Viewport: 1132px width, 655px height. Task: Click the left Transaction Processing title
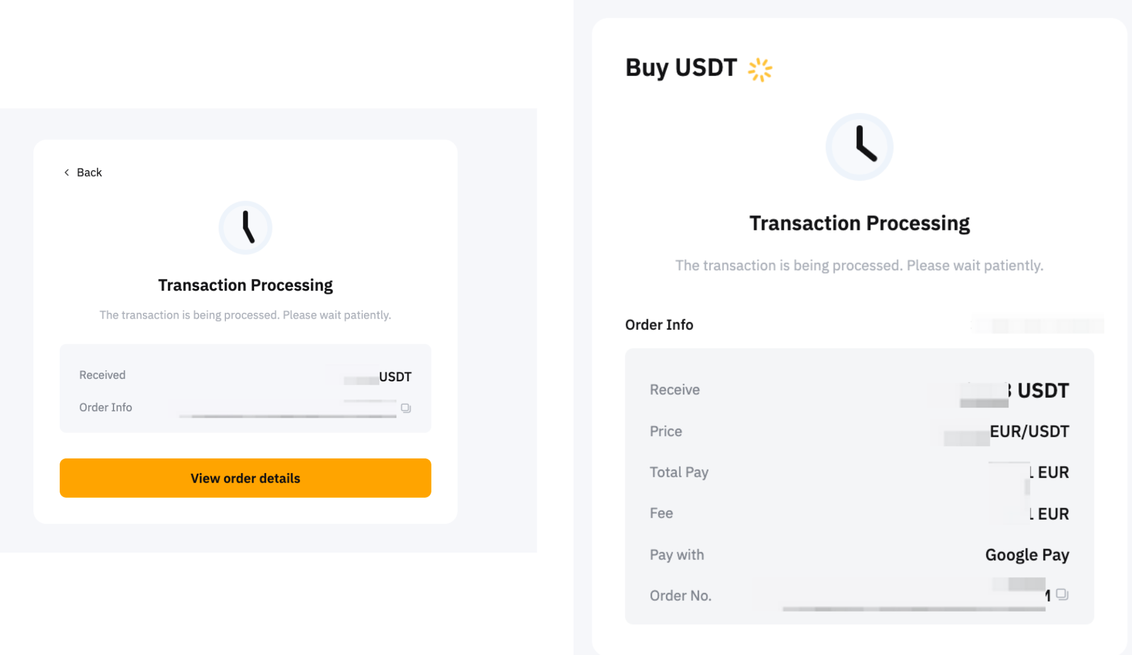point(245,285)
